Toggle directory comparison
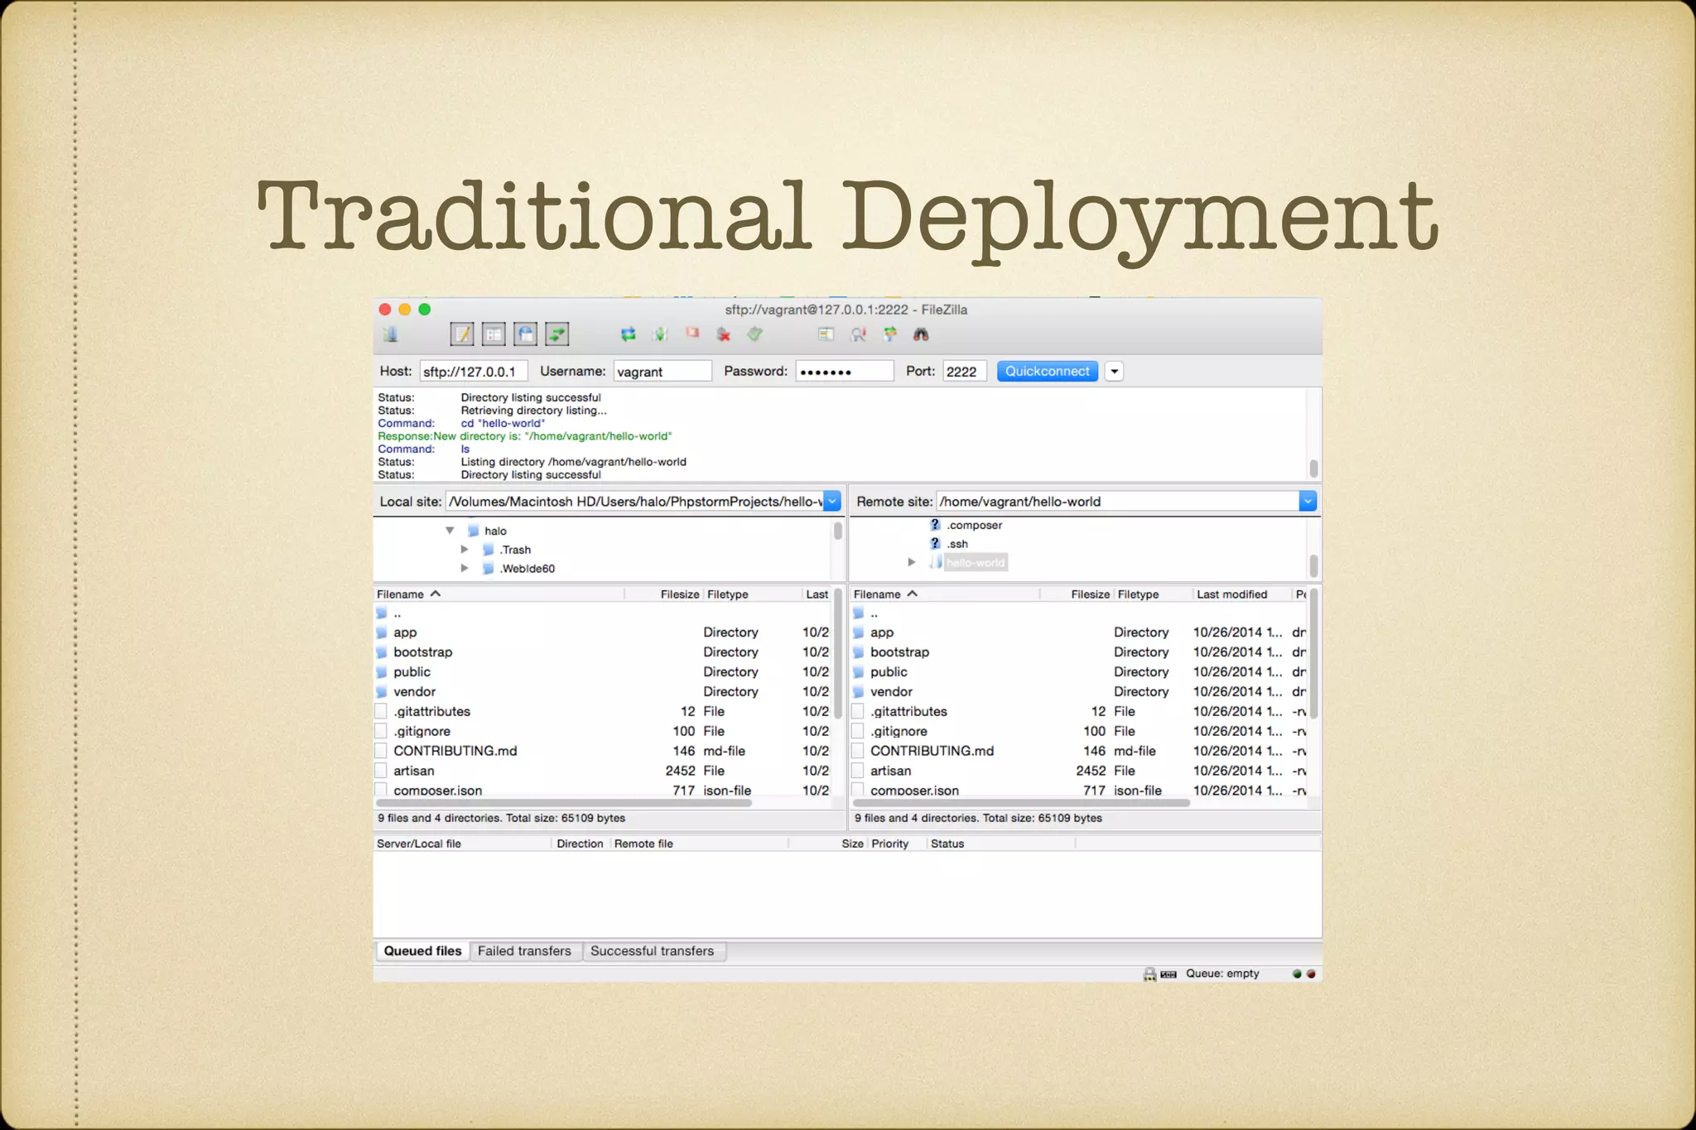 coord(858,334)
